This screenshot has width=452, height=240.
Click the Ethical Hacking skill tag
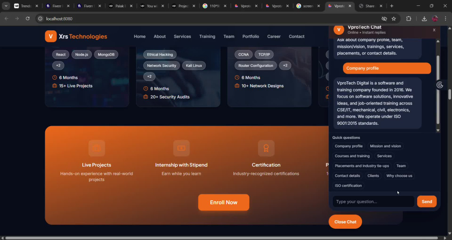click(160, 54)
